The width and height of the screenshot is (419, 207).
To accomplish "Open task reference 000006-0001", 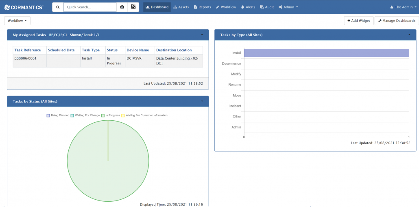I will click(25, 58).
